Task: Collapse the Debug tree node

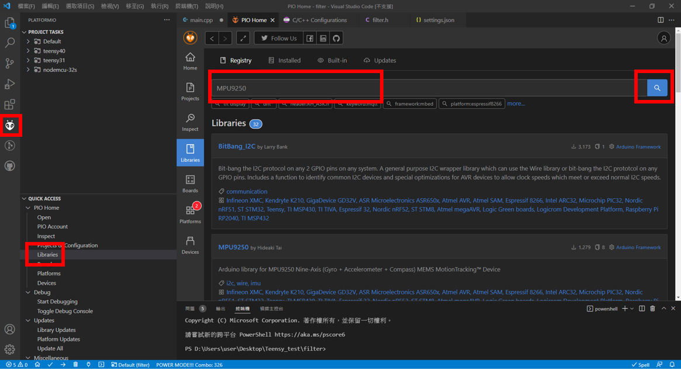Action: pos(28,292)
